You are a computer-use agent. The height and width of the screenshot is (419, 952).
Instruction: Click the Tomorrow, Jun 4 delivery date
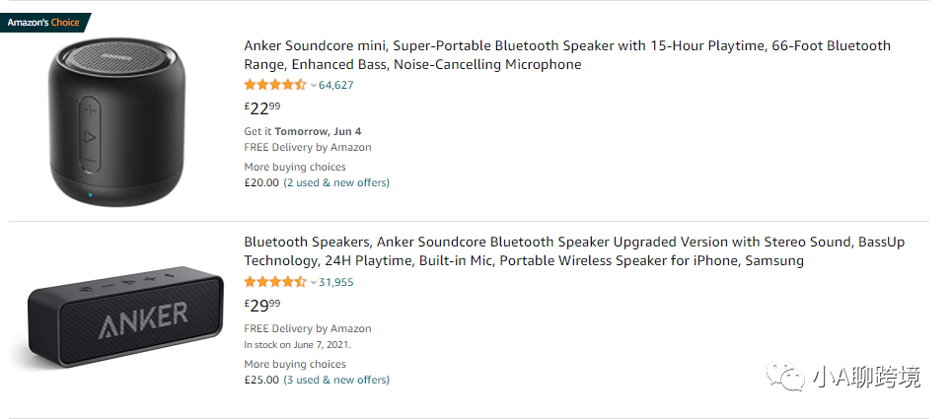(318, 131)
